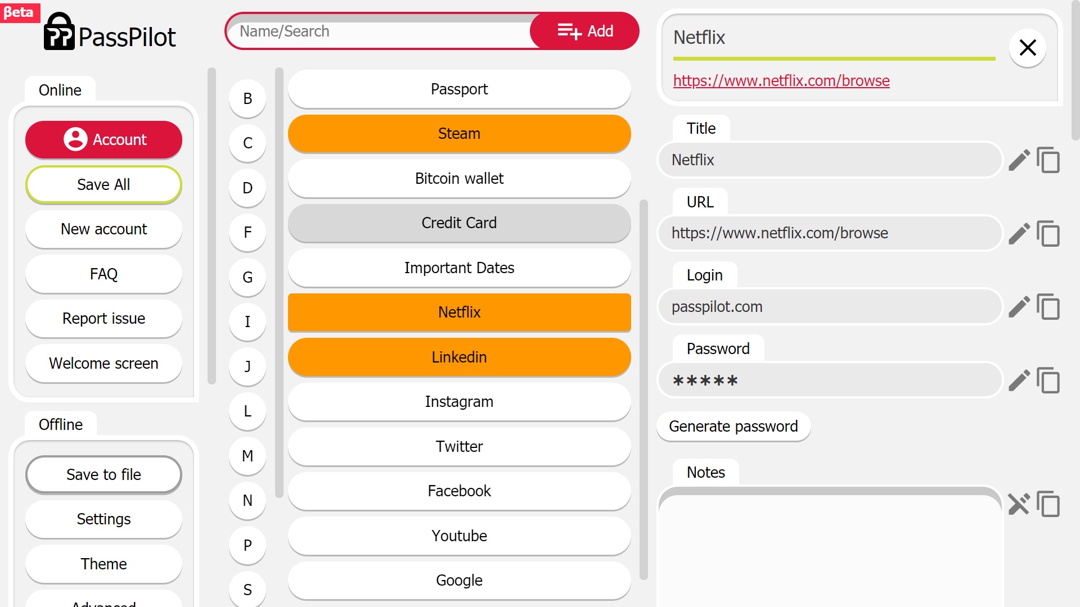The image size is (1080, 607).
Task: Edit the Password field via pencil
Action: 1019,380
